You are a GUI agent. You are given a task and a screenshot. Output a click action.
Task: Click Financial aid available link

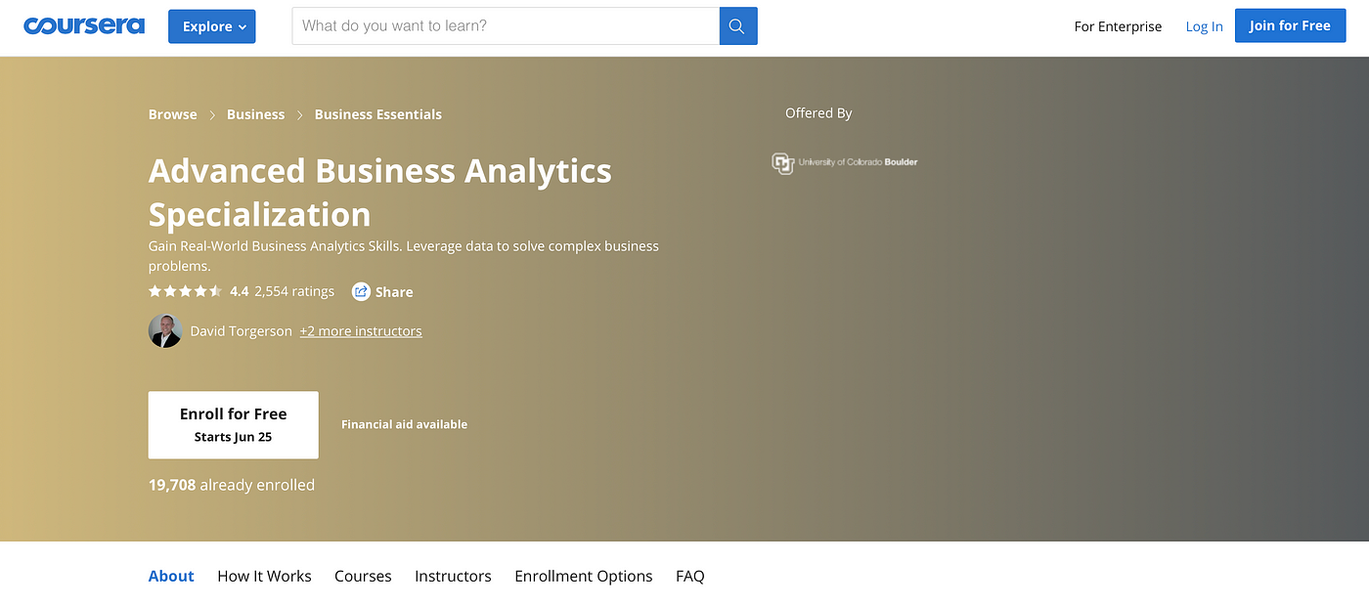point(405,424)
